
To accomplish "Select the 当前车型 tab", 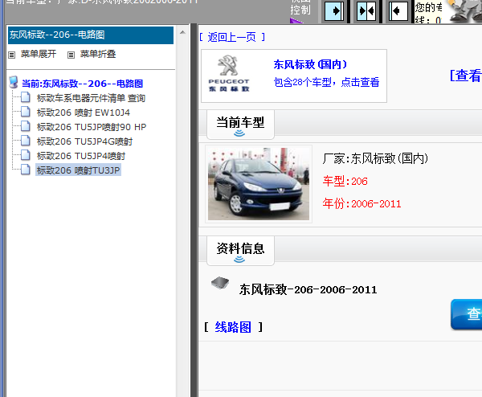I will pyautogui.click(x=240, y=125).
